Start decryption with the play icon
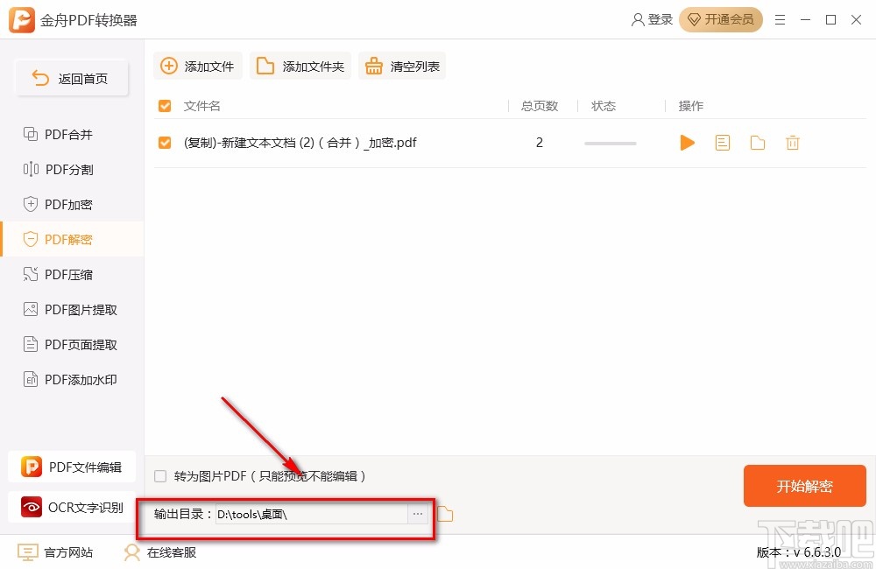This screenshot has height=569, width=876. [688, 142]
